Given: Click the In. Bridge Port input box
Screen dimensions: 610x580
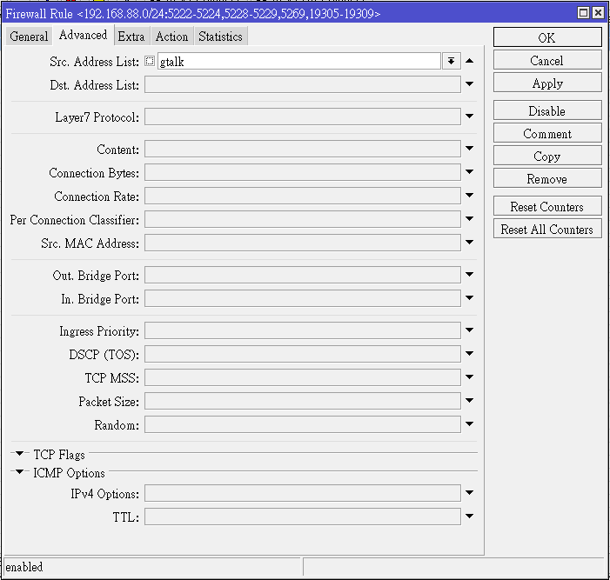Looking at the screenshot, I should (x=303, y=298).
